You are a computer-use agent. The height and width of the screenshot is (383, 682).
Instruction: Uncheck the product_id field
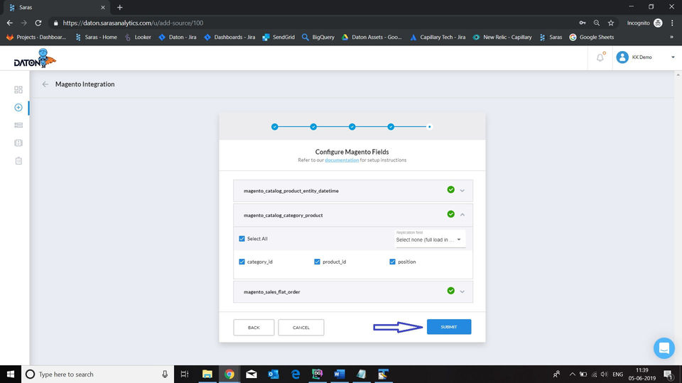317,262
